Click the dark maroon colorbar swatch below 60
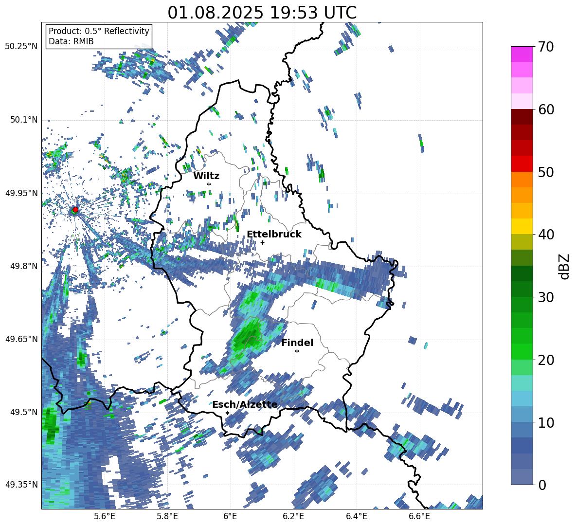 [x=522, y=117]
